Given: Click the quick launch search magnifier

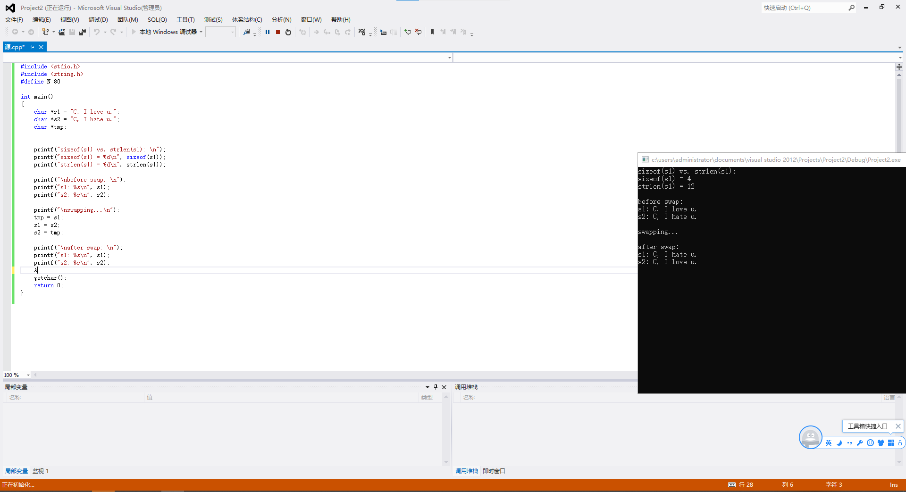Looking at the screenshot, I should pyautogui.click(x=851, y=8).
